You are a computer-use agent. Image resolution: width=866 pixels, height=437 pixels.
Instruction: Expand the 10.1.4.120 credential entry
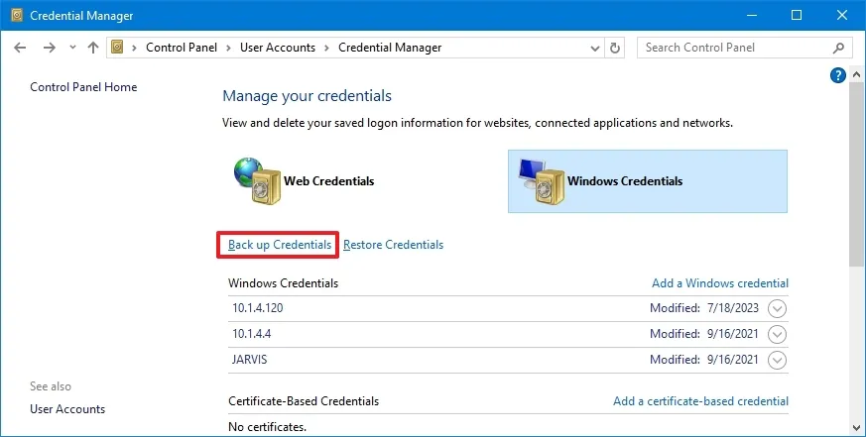pos(777,308)
